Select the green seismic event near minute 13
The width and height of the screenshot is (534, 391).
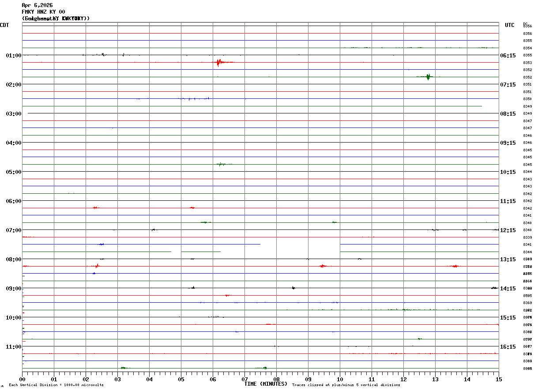428,77
